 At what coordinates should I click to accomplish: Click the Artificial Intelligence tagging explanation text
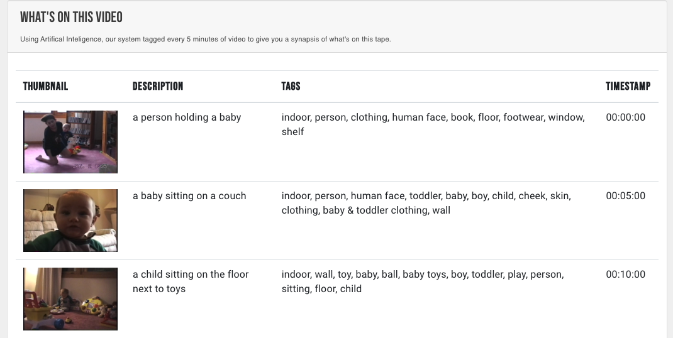pyautogui.click(x=206, y=40)
